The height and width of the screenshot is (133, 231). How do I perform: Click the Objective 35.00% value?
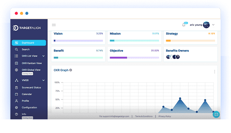tap(155, 50)
